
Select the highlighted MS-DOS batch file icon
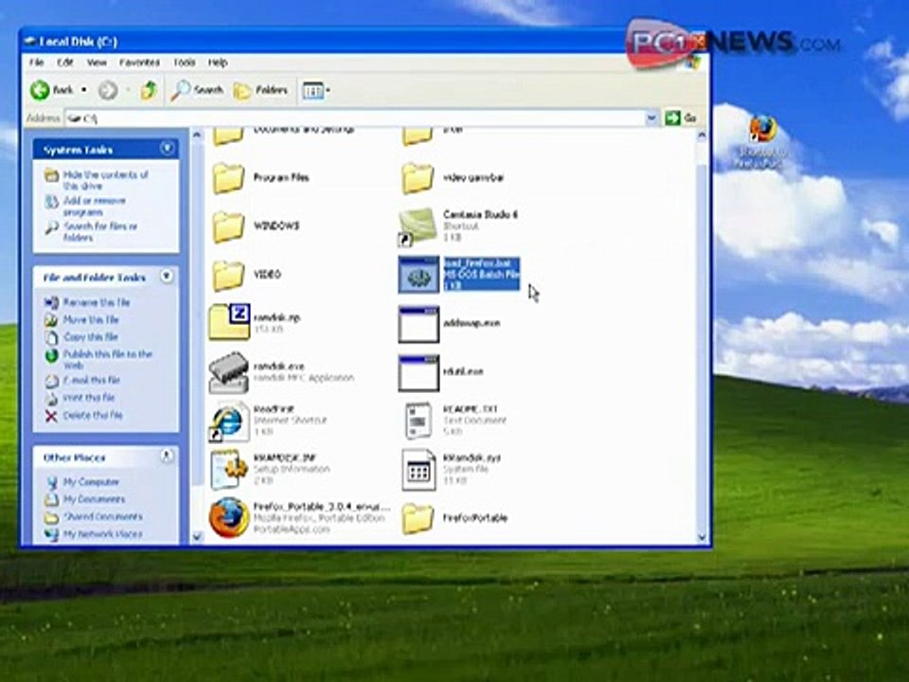click(419, 275)
